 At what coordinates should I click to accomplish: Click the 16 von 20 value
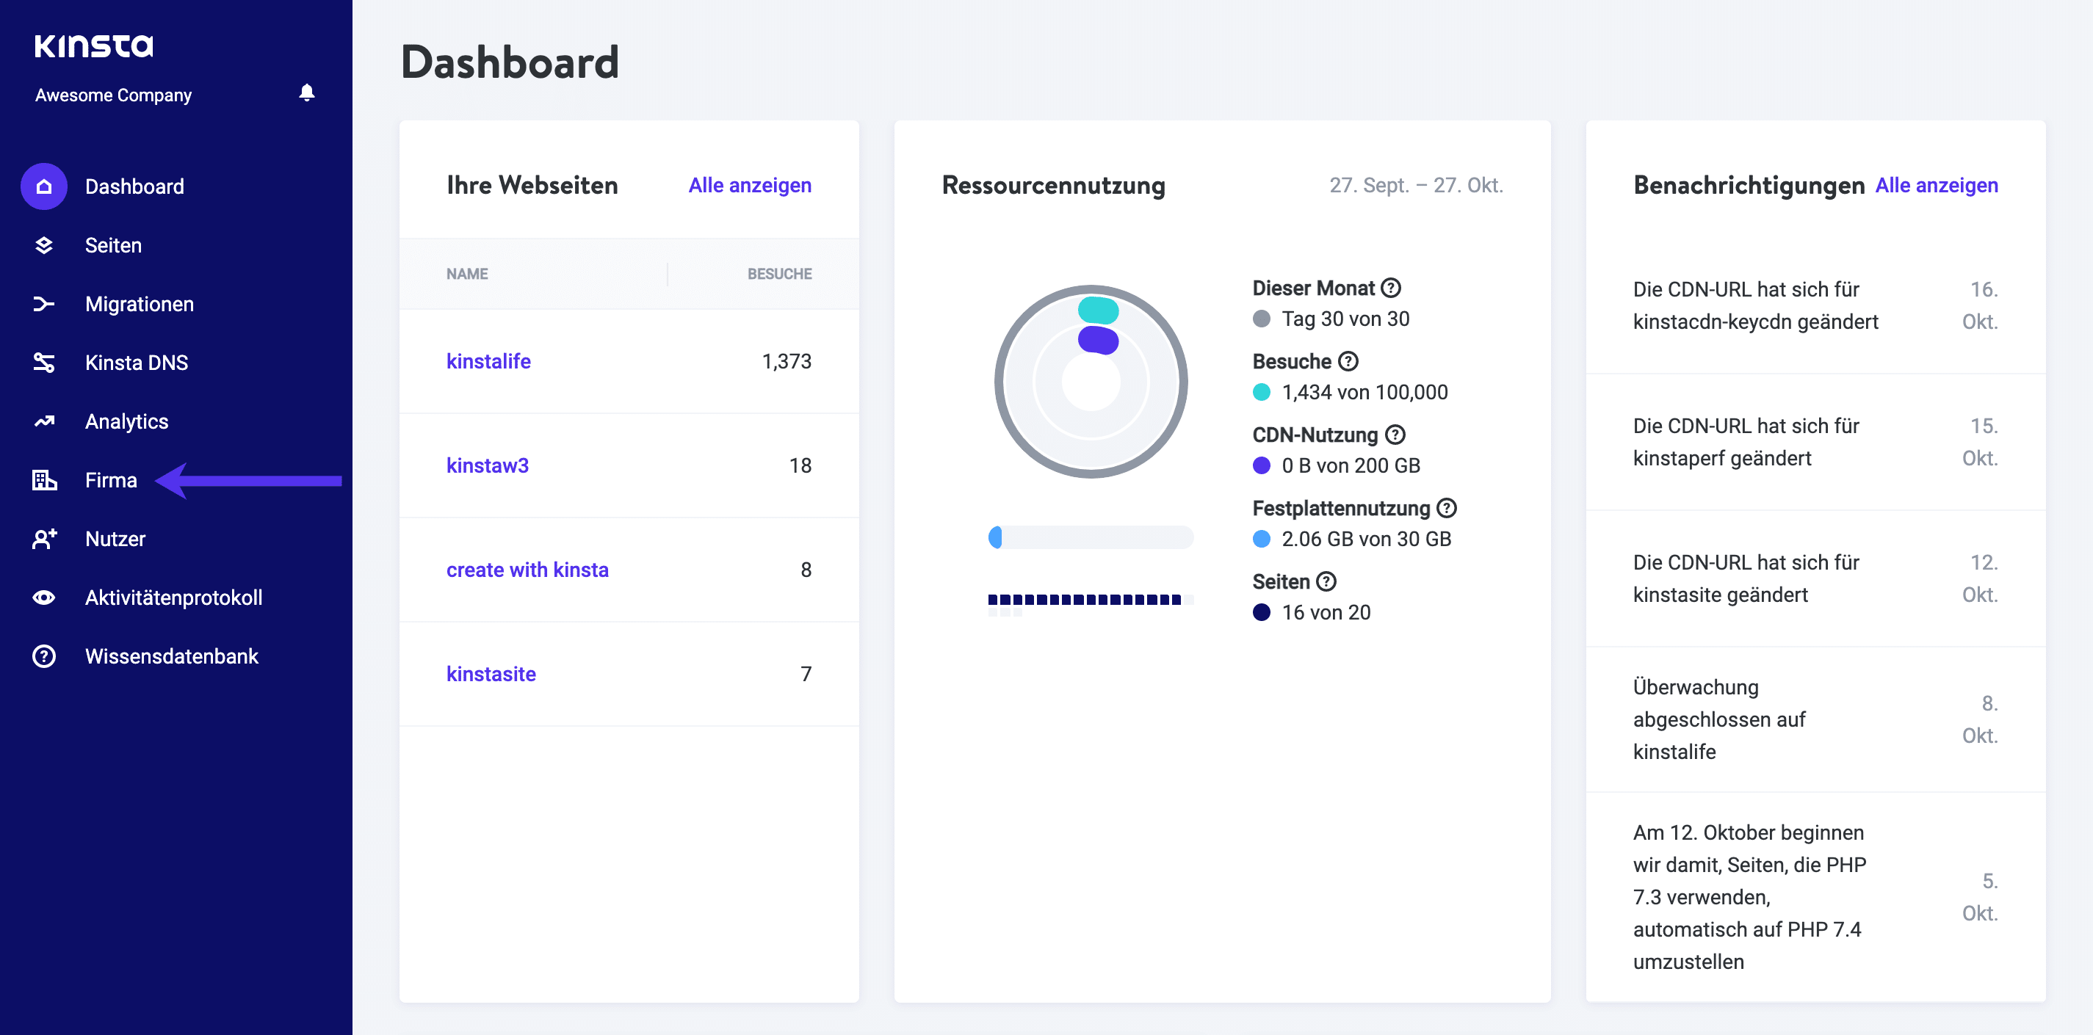[1326, 612]
